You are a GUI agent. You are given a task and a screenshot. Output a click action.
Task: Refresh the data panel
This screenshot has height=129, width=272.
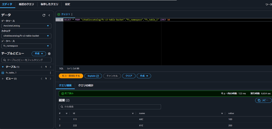[44, 15]
